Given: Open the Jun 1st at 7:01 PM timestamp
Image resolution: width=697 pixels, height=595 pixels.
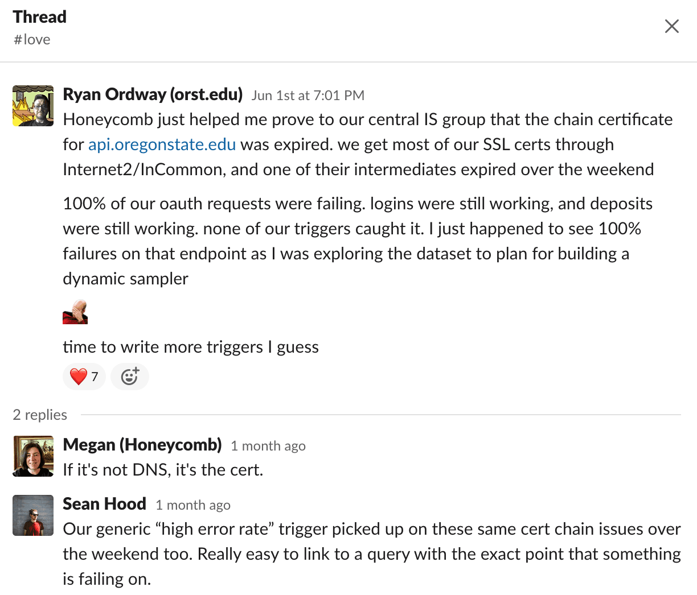Looking at the screenshot, I should 307,95.
